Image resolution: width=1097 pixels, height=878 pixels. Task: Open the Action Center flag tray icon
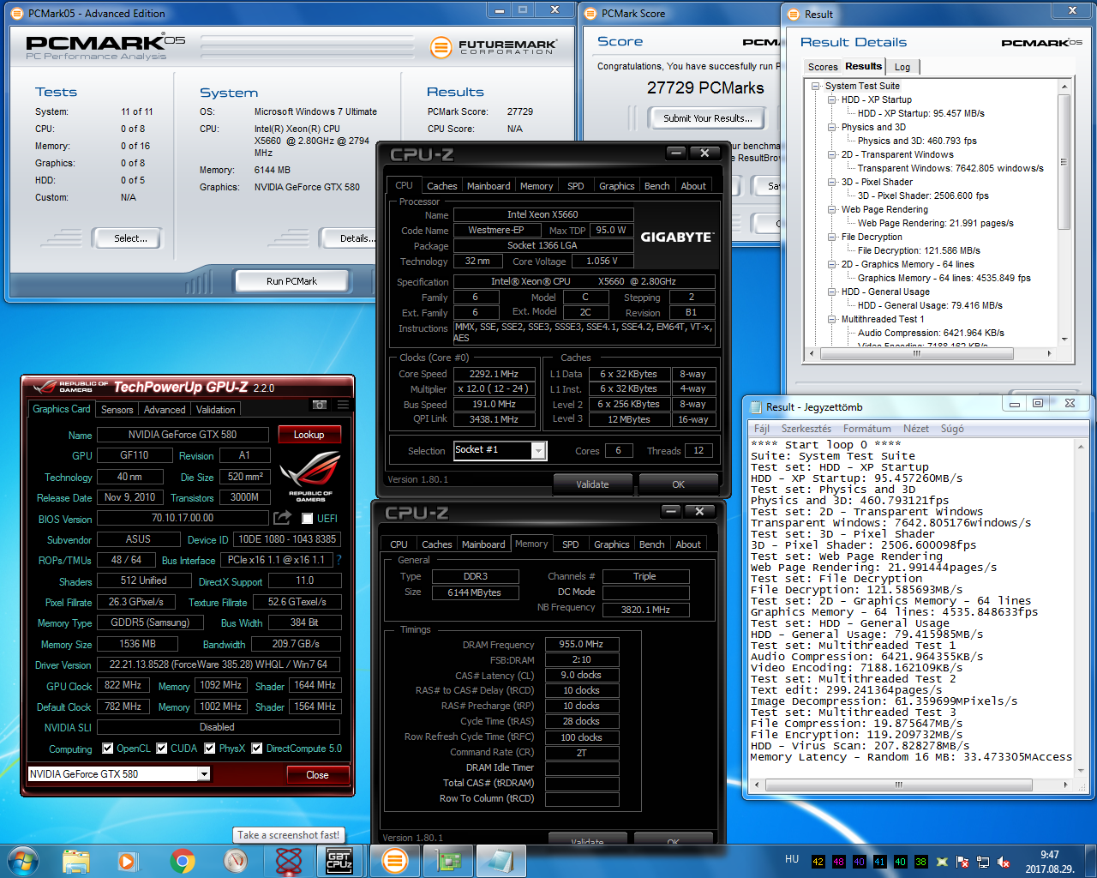pyautogui.click(x=962, y=862)
